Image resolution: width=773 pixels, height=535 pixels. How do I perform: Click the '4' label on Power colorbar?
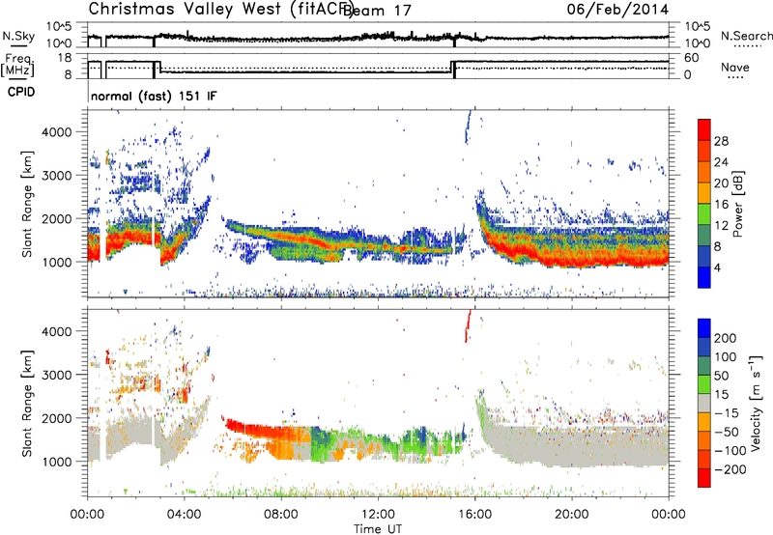pyautogui.click(x=717, y=267)
